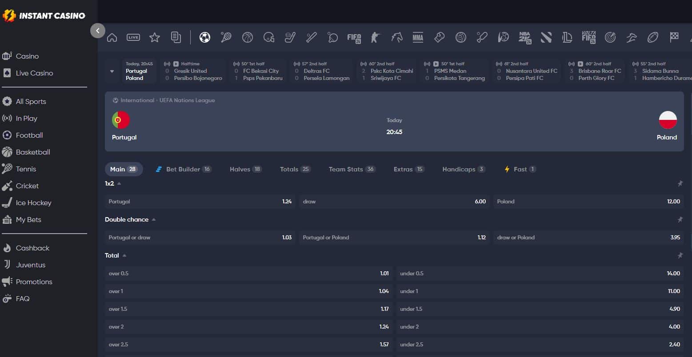Screen dimensions: 692x357
Task: Expand the live matches strip dropdown arrow
Action: click(112, 71)
